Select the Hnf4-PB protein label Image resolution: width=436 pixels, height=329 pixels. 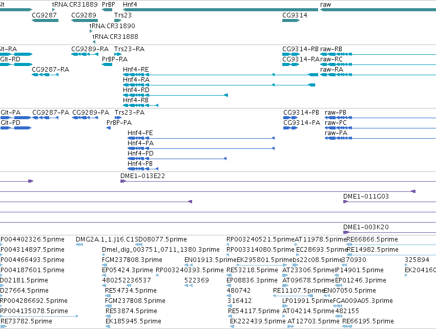[x=140, y=164]
